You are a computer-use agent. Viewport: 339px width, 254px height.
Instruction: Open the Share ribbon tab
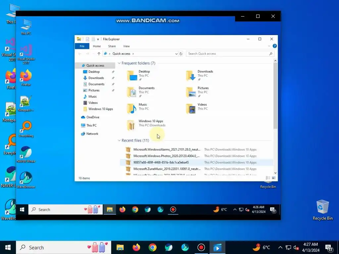112,46
